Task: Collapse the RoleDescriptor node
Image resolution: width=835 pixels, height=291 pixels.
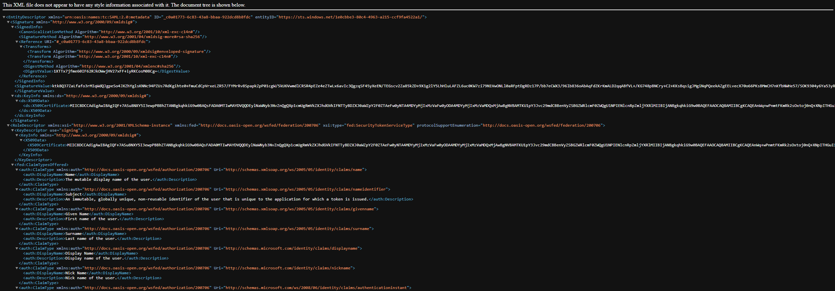Action: [8, 125]
